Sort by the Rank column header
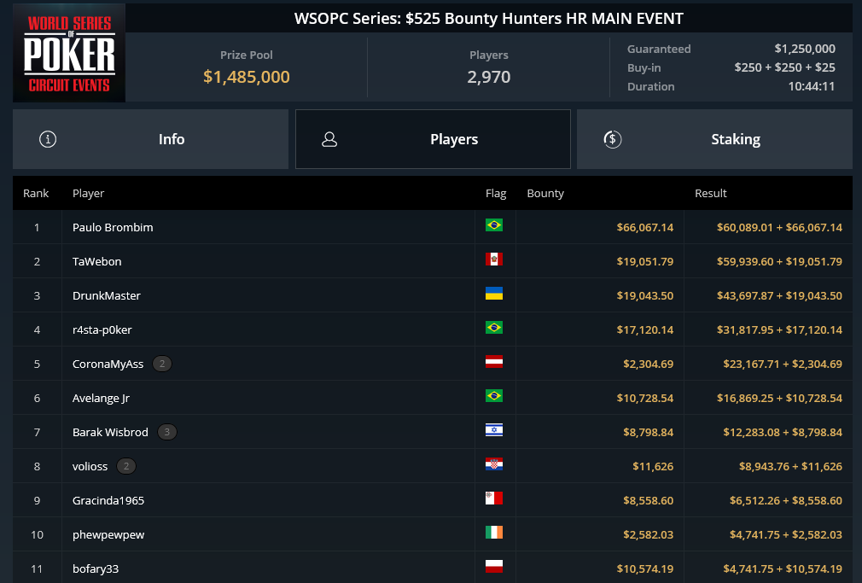Viewport: 862px width, 583px height. (x=36, y=193)
